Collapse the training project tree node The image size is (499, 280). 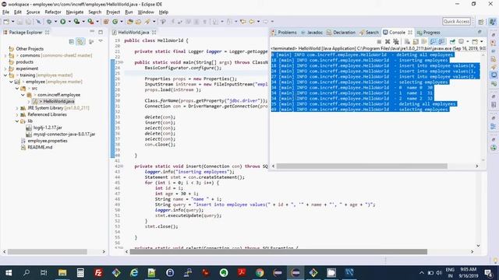(5, 75)
